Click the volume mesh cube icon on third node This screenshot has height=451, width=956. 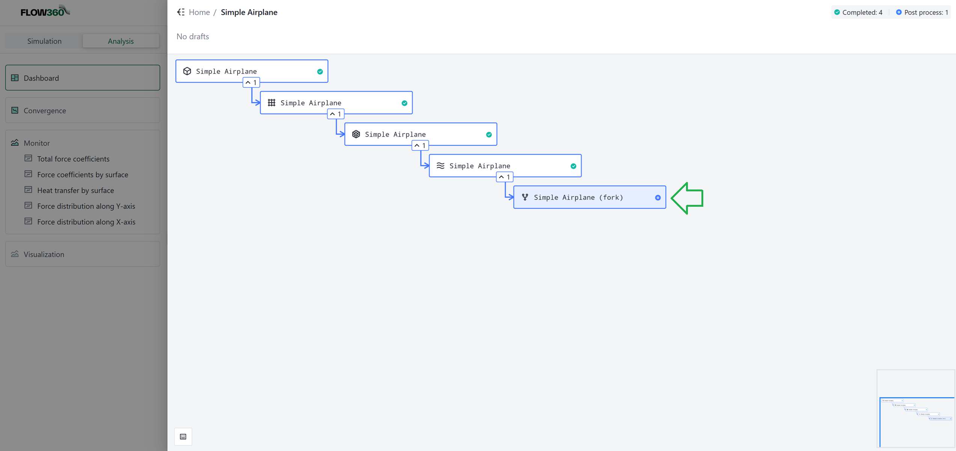tap(356, 134)
